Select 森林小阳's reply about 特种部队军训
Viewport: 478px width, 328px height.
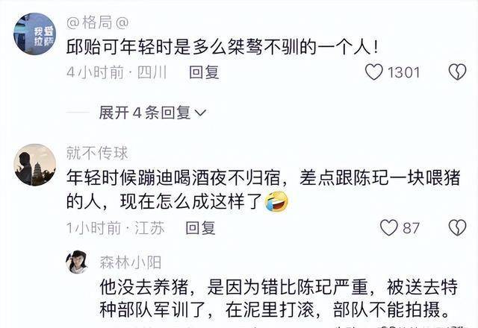(x=279, y=298)
